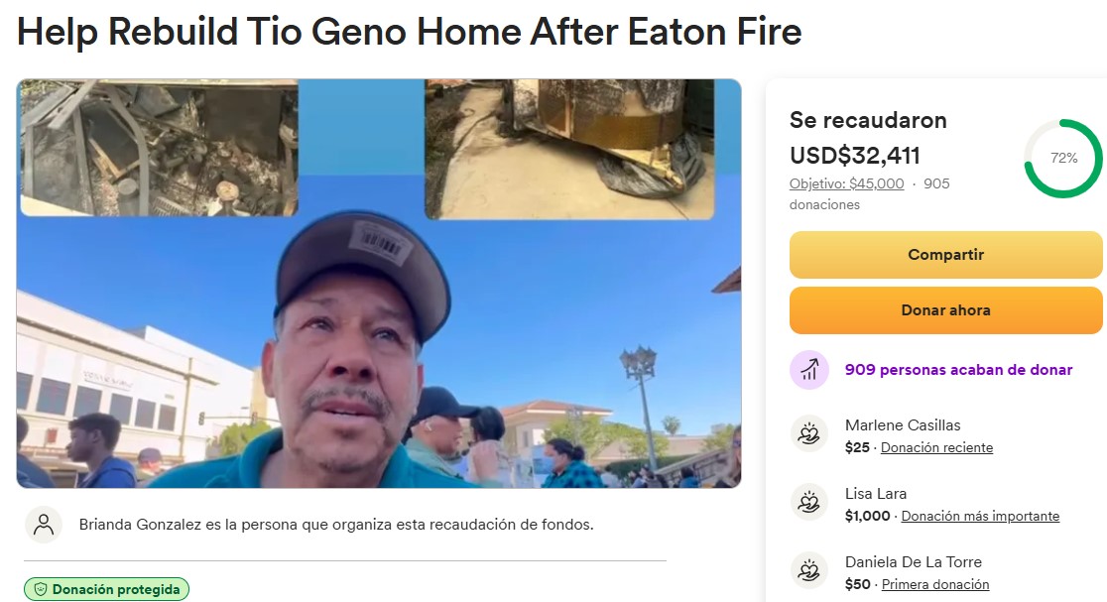Click the burned debris photo inset on left

pos(160,148)
